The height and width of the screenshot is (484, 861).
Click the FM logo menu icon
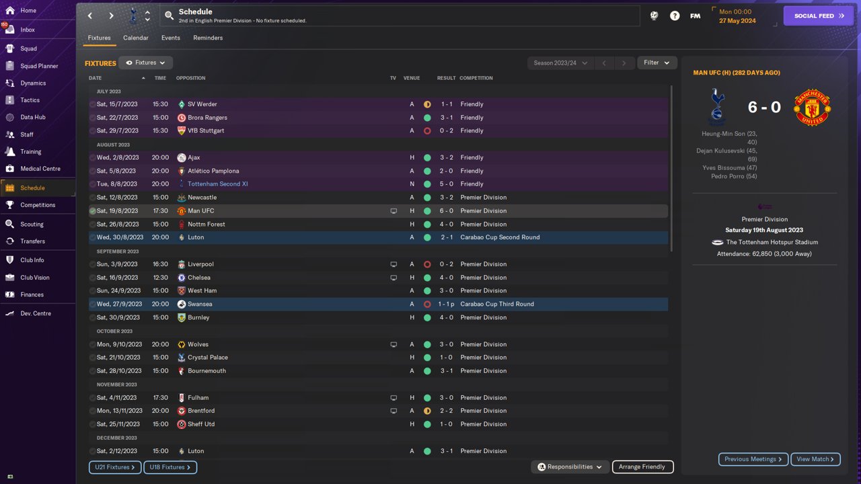click(695, 15)
